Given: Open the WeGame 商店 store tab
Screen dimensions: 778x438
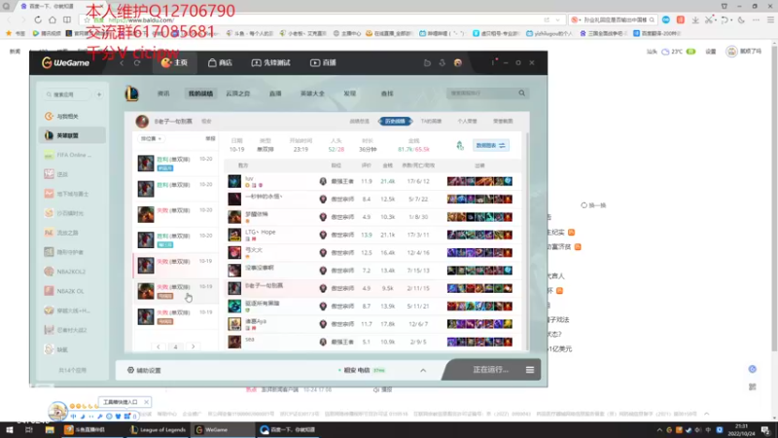Looking at the screenshot, I should 221,62.
